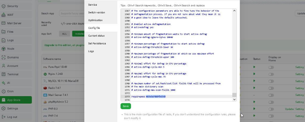Click the editor scrollbar down arrow
The width and height of the screenshot is (305, 122).
click(x=234, y=99)
